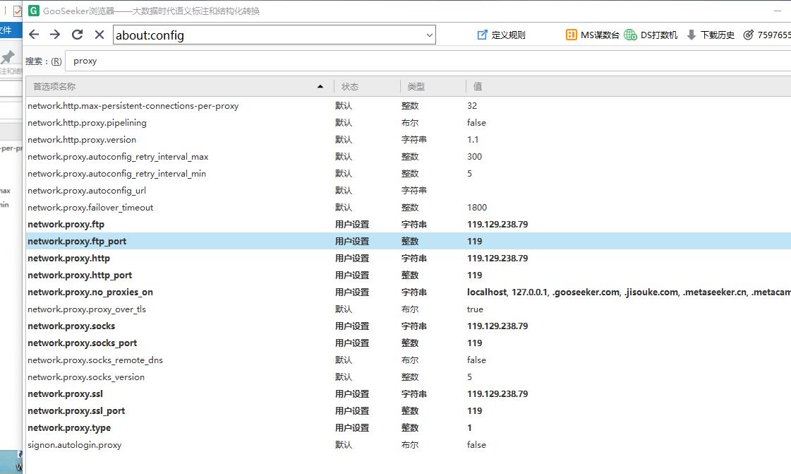Click value 32 of max-persistent-connections row
The width and height of the screenshot is (791, 474).
pyautogui.click(x=472, y=106)
